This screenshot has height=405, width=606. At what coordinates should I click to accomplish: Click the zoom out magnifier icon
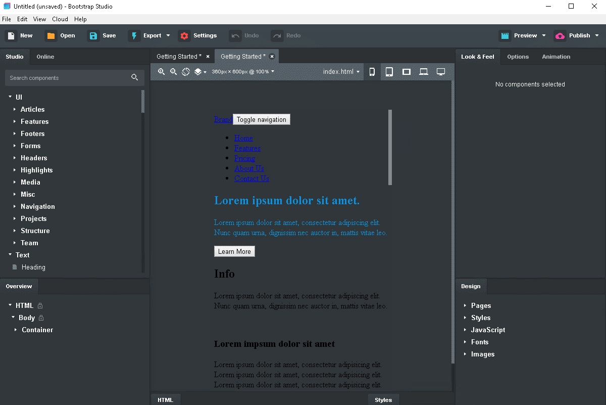(x=174, y=72)
